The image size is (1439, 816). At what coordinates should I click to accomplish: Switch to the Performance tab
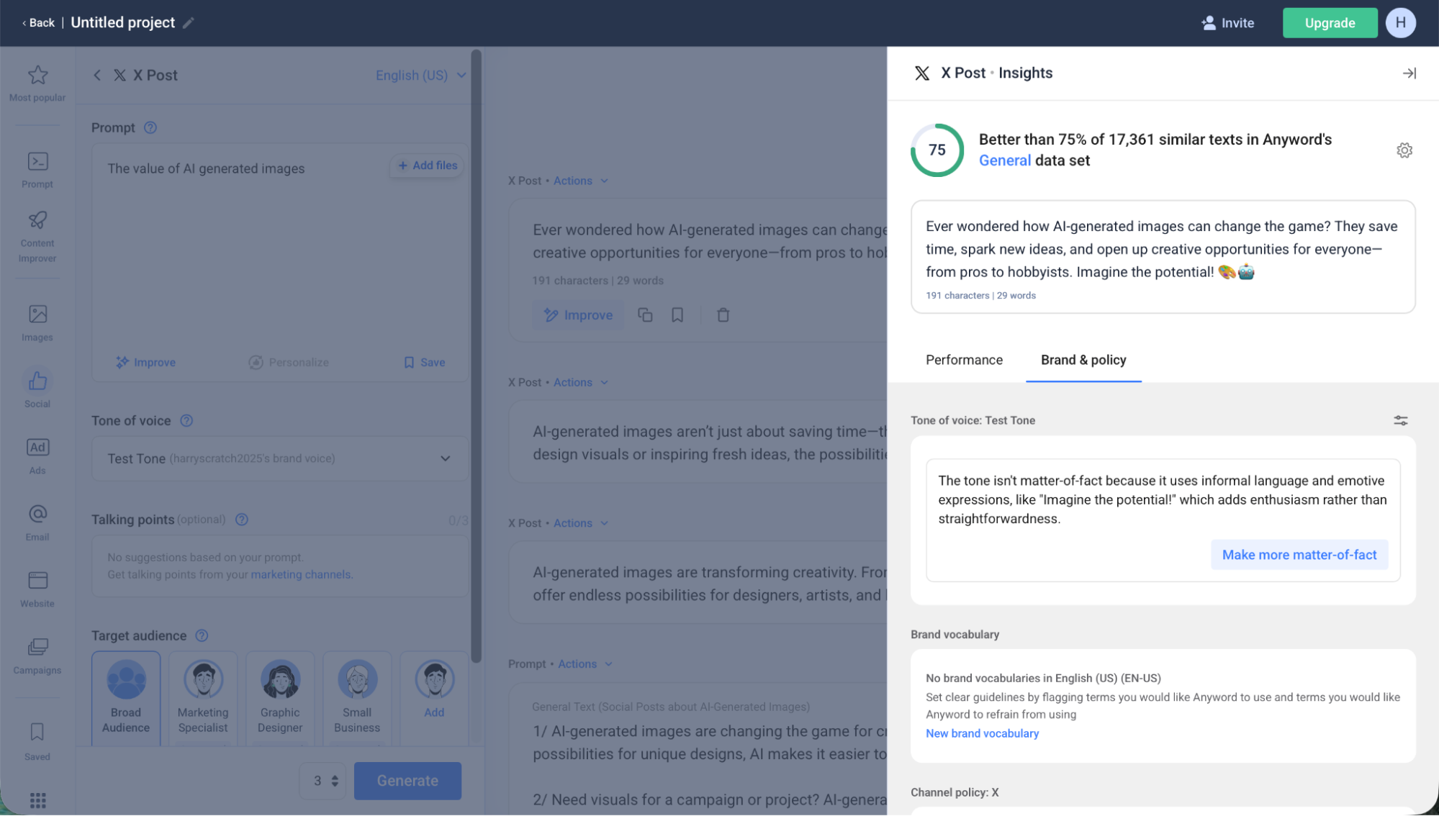[x=964, y=360]
